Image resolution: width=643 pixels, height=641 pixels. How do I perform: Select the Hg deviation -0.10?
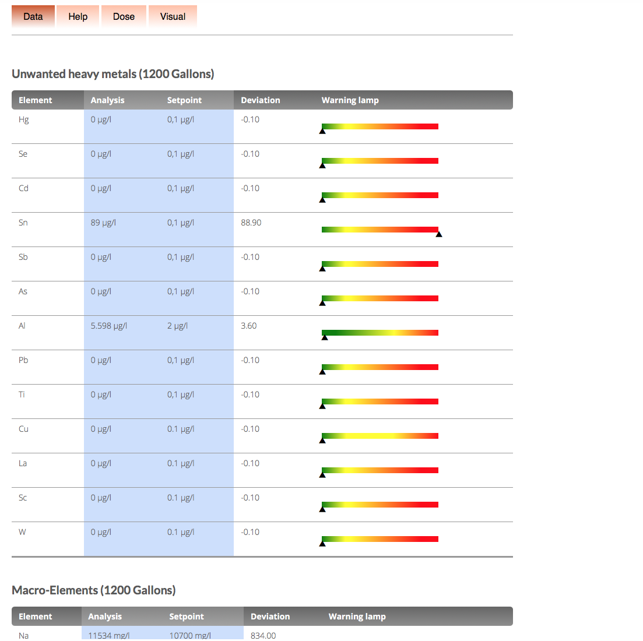click(x=250, y=119)
